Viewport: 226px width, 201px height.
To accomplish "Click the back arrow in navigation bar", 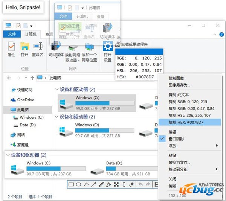I will coord(9,78).
